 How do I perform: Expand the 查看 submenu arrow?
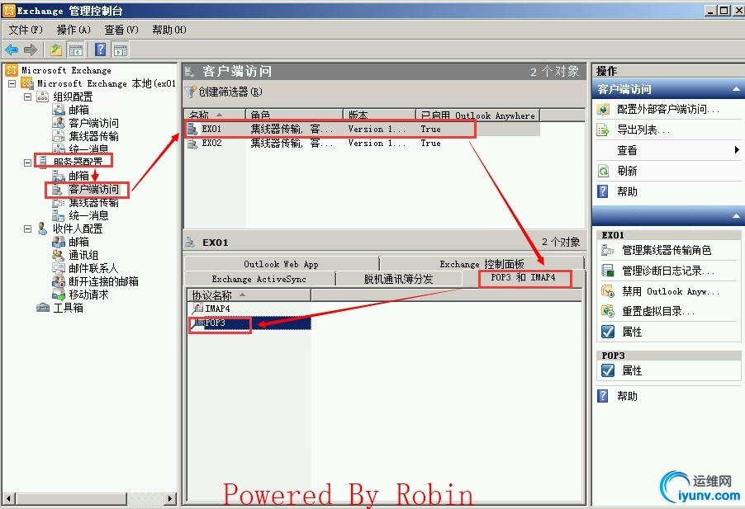tap(737, 150)
